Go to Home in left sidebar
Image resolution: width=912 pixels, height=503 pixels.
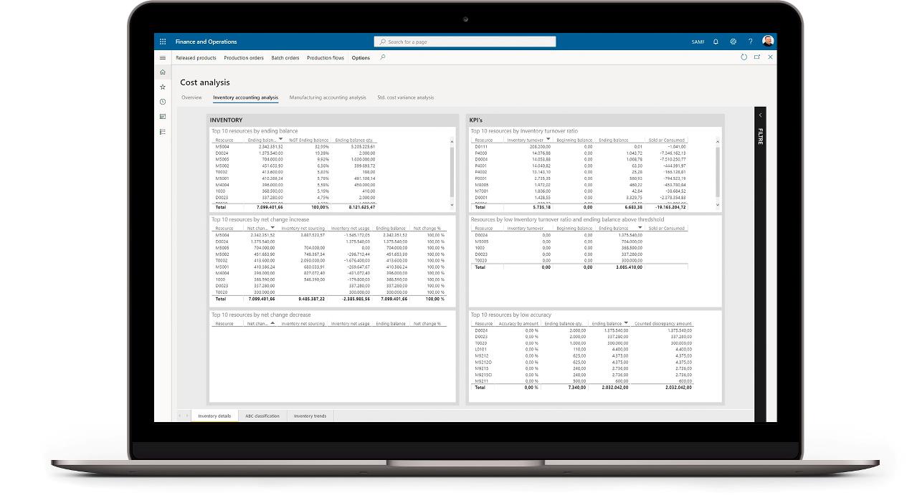[x=163, y=72]
